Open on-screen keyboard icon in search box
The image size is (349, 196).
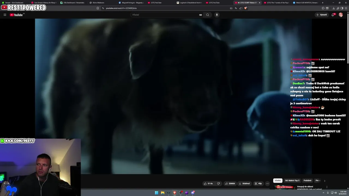tap(201, 15)
